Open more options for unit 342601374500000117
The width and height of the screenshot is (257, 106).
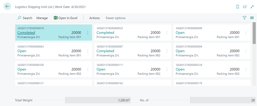click(x=167, y=69)
